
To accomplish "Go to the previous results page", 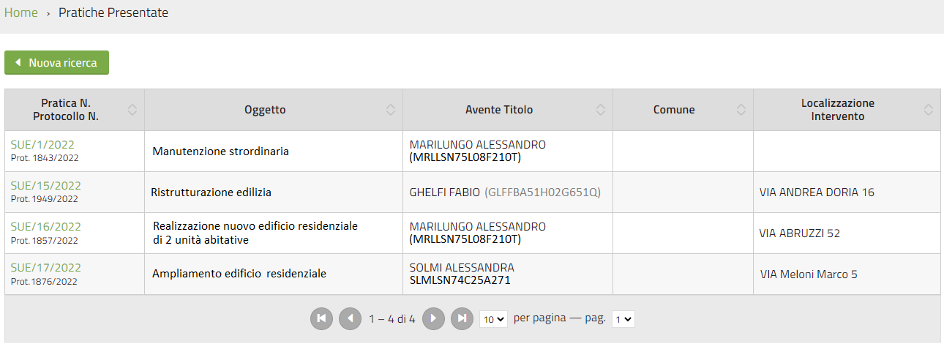I will (350, 318).
